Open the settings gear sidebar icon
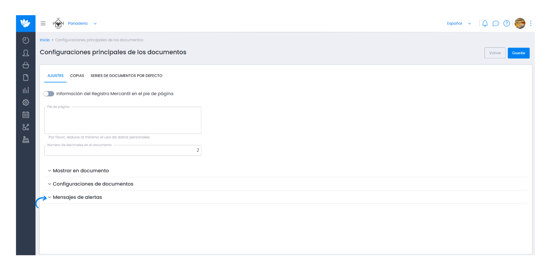551x272 pixels. [x=26, y=102]
